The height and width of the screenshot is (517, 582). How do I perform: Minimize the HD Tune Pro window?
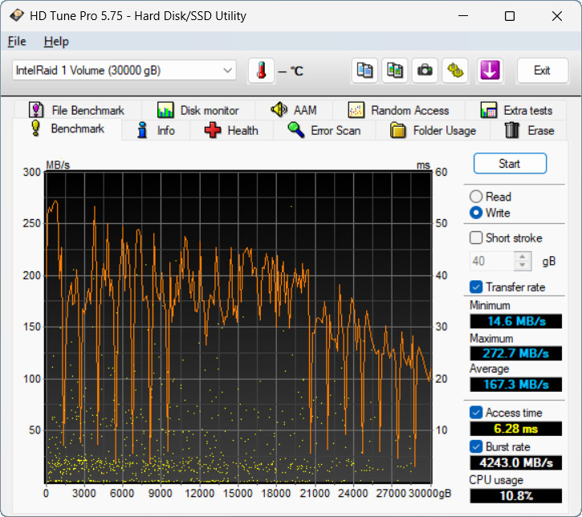click(463, 16)
